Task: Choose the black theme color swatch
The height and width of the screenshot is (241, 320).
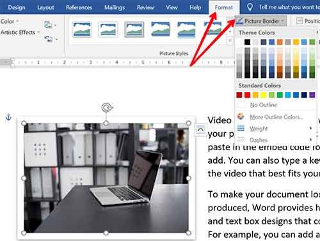Action: pos(247,42)
